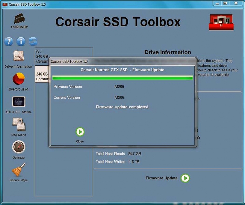Open the S.M.A.R.T. Status tool

click(18, 102)
